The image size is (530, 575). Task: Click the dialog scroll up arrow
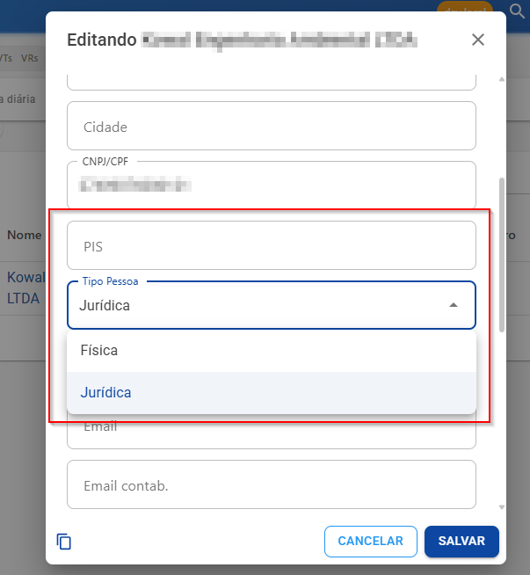(x=502, y=79)
